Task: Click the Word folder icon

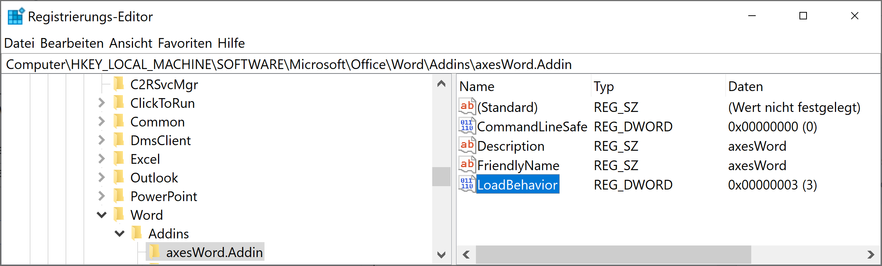Action: [119, 215]
